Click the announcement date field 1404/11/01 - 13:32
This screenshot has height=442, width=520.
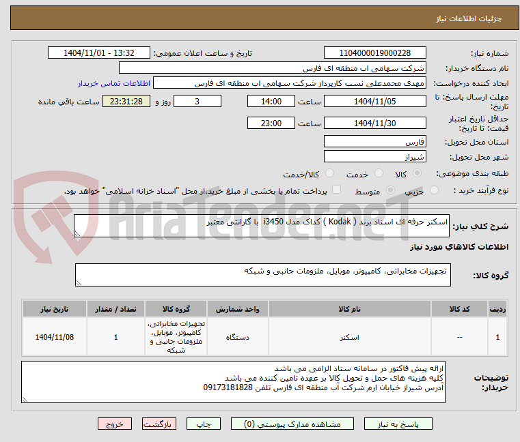click(x=99, y=53)
